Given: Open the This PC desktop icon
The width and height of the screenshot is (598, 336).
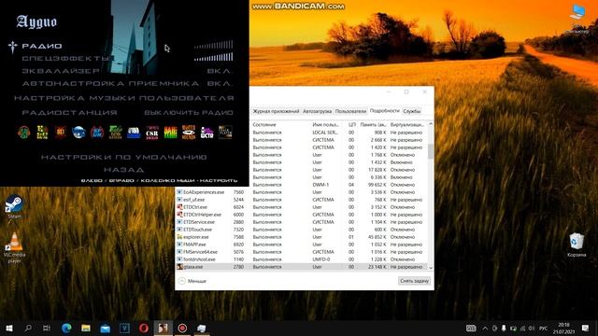Looking at the screenshot, I should click(x=577, y=19).
